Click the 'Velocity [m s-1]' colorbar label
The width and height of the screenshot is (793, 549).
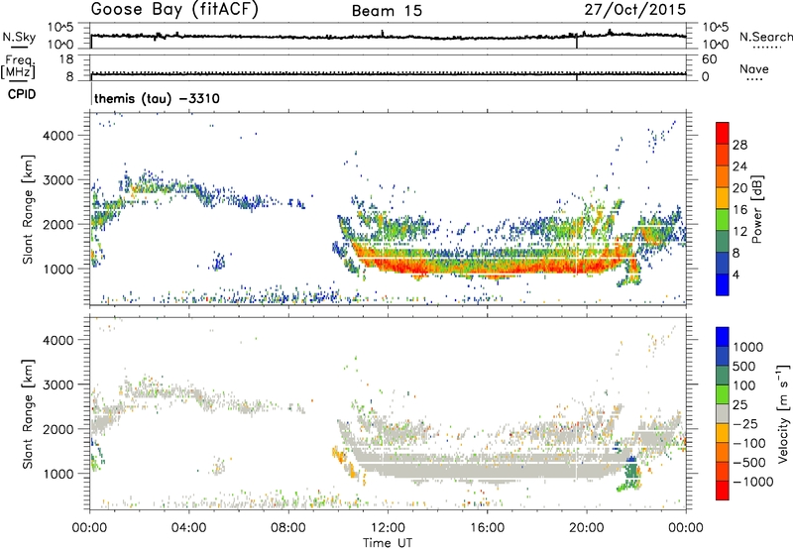[783, 413]
